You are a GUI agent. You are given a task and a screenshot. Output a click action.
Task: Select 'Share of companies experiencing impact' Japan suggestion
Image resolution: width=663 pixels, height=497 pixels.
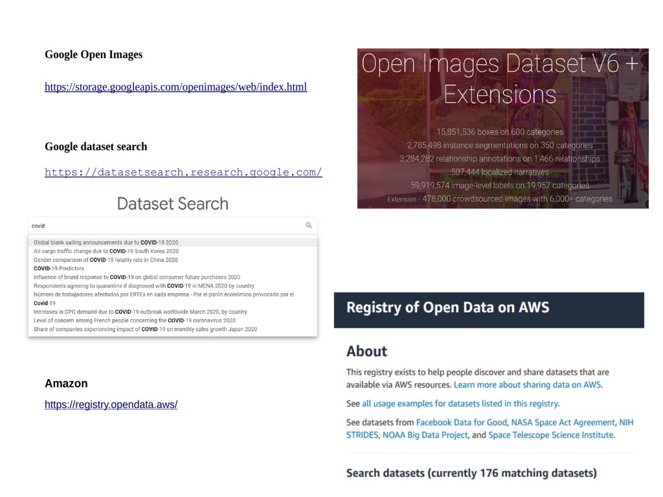pos(145,329)
